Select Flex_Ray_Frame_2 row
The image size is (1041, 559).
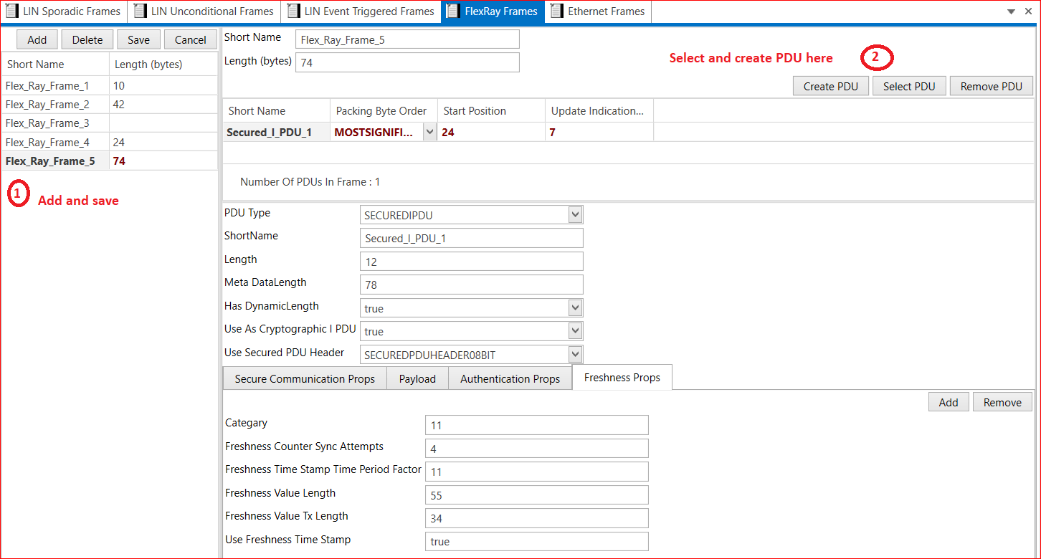coord(110,104)
